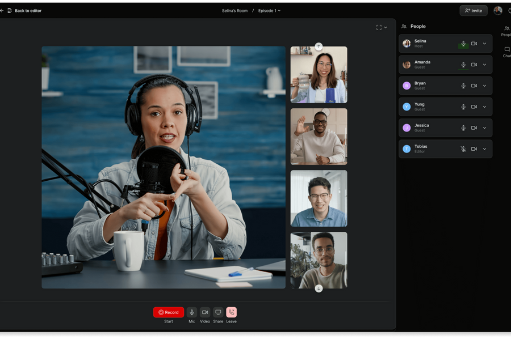Toggle Tobias's camera icon
The height and width of the screenshot is (340, 511).
tap(474, 149)
